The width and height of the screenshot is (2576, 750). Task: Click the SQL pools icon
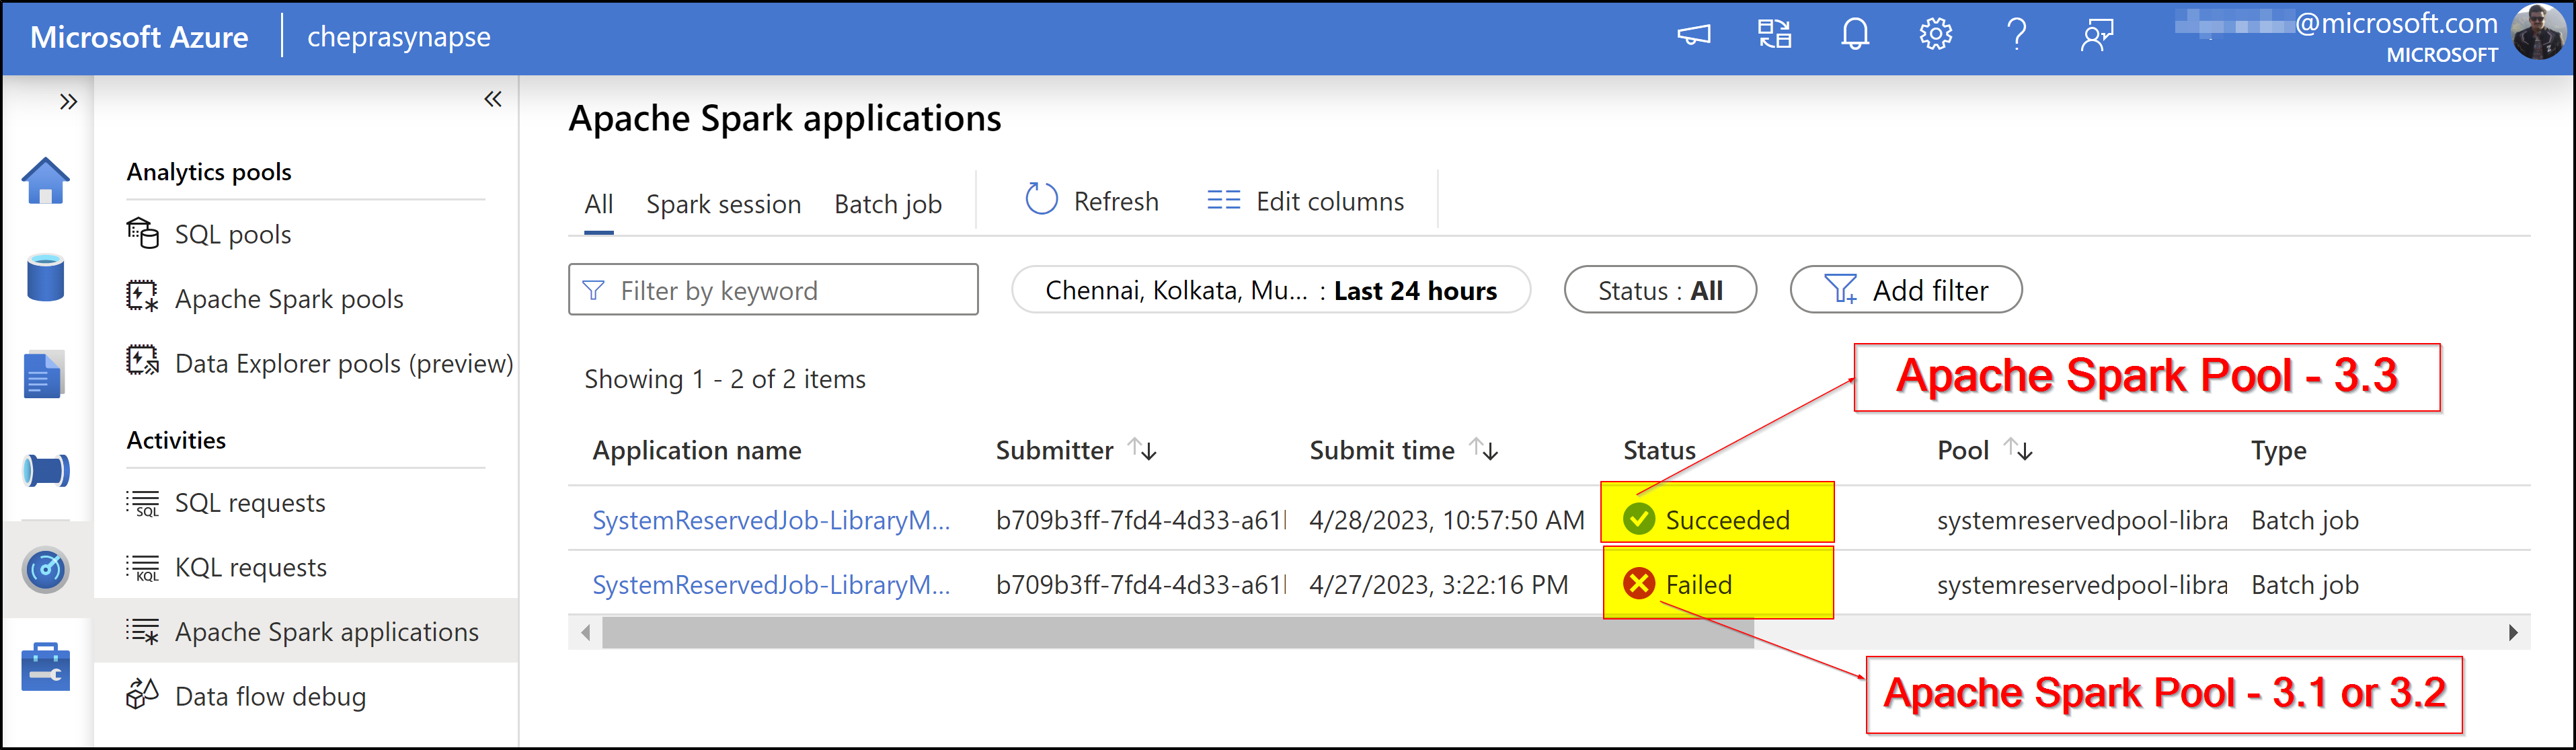coord(143,233)
